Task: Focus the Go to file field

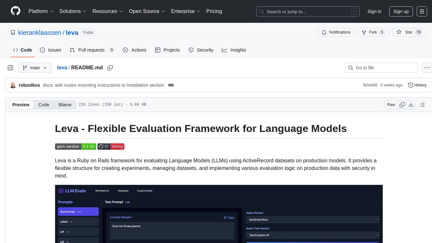Action: 381,68
